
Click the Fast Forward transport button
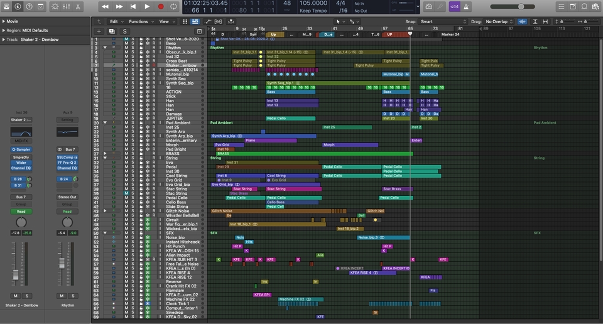pos(119,6)
